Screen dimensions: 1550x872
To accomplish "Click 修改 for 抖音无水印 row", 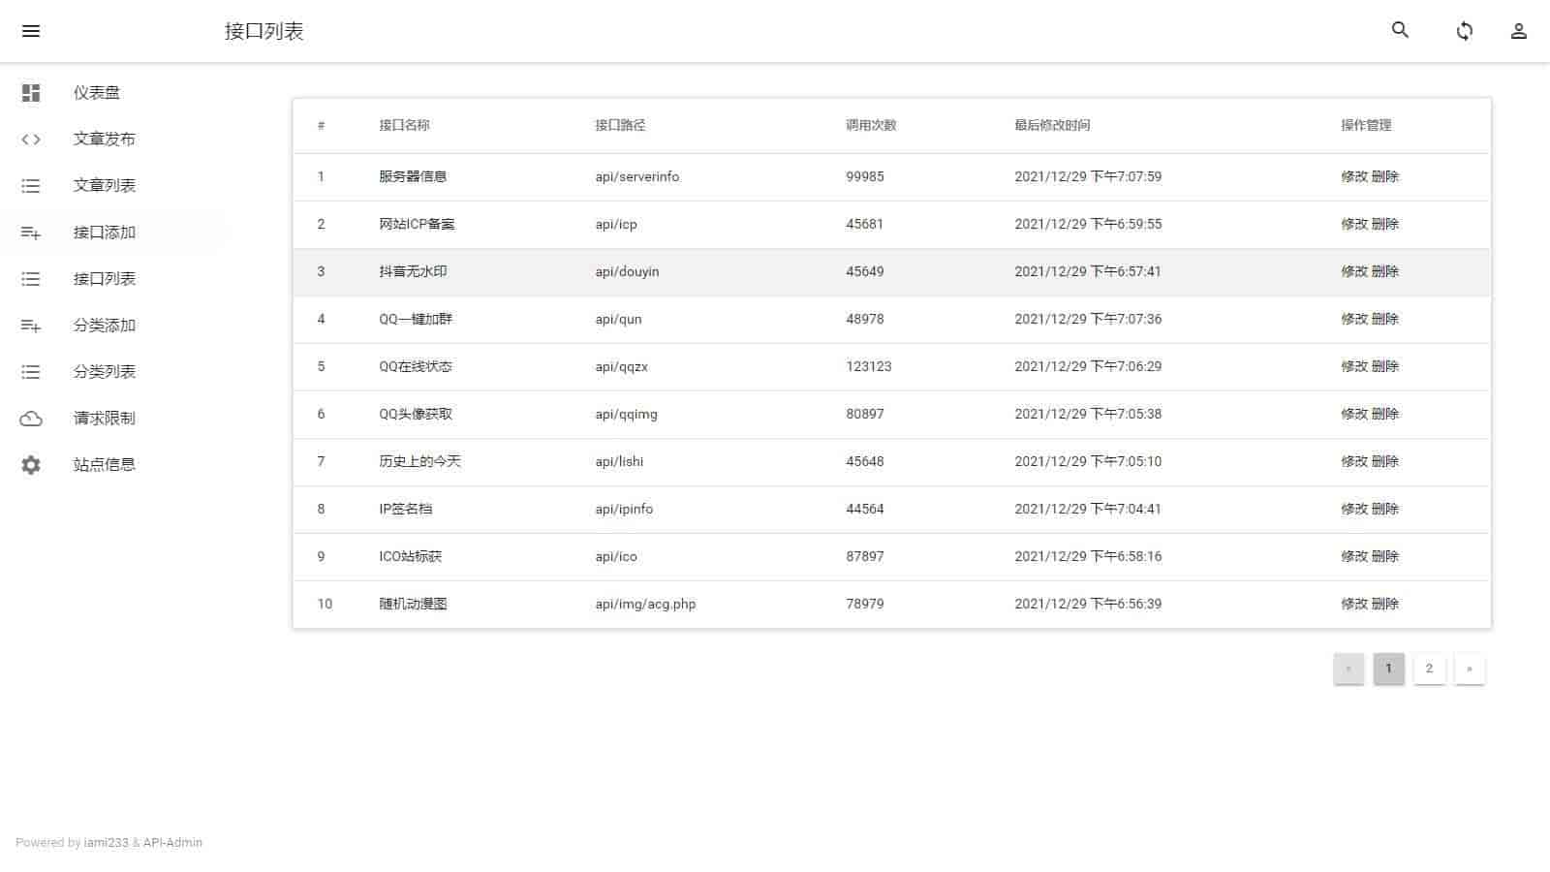I will [x=1354, y=271].
